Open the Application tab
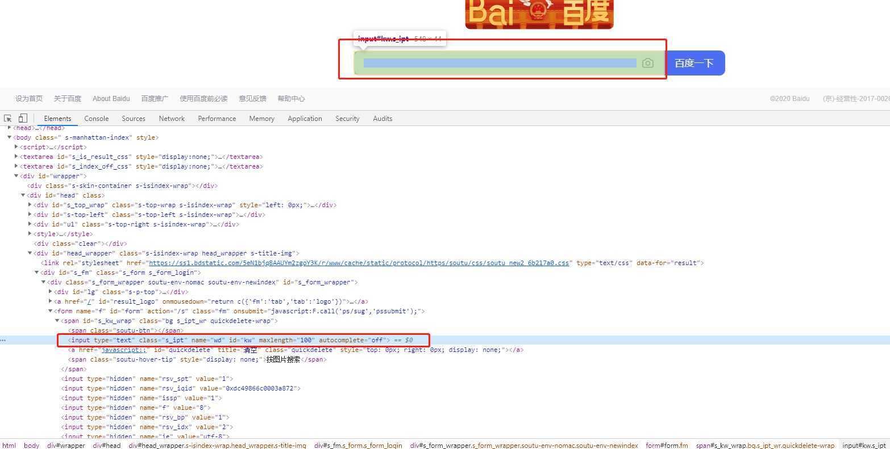890x449 pixels. tap(305, 119)
